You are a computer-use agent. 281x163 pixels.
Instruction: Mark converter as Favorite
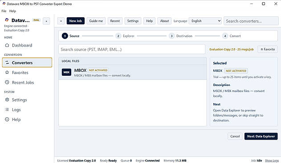[268, 49]
